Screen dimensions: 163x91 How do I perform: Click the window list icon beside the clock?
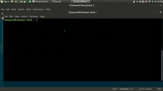tap(161, 2)
